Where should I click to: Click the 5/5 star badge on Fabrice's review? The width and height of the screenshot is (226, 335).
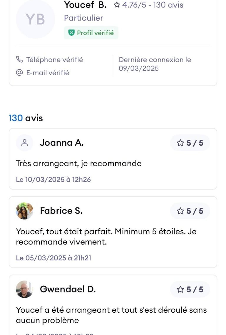pyautogui.click(x=190, y=211)
